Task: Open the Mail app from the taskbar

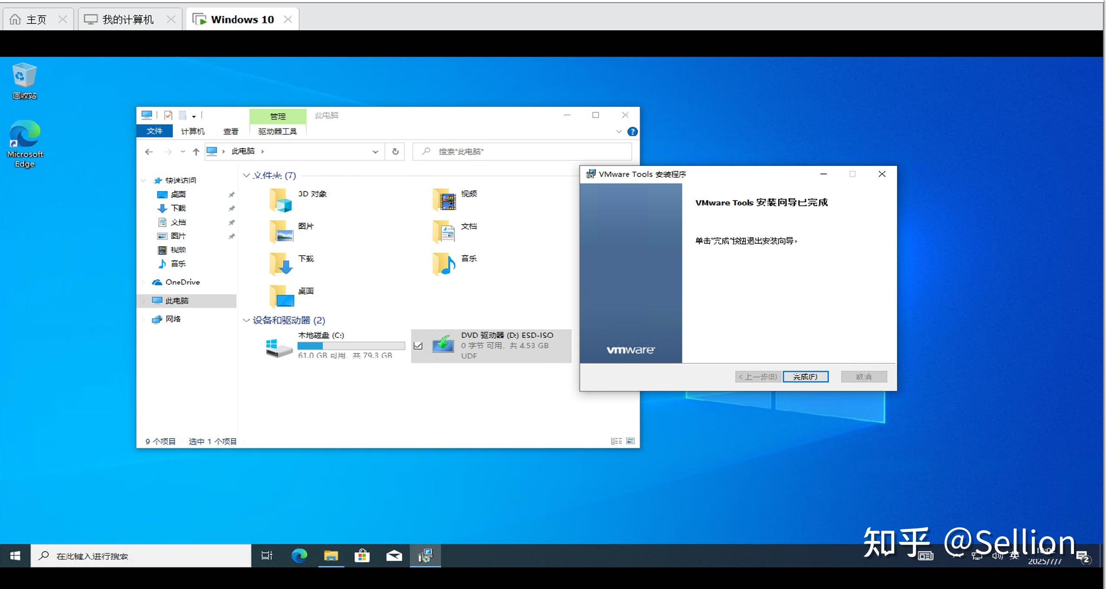Action: click(x=394, y=556)
